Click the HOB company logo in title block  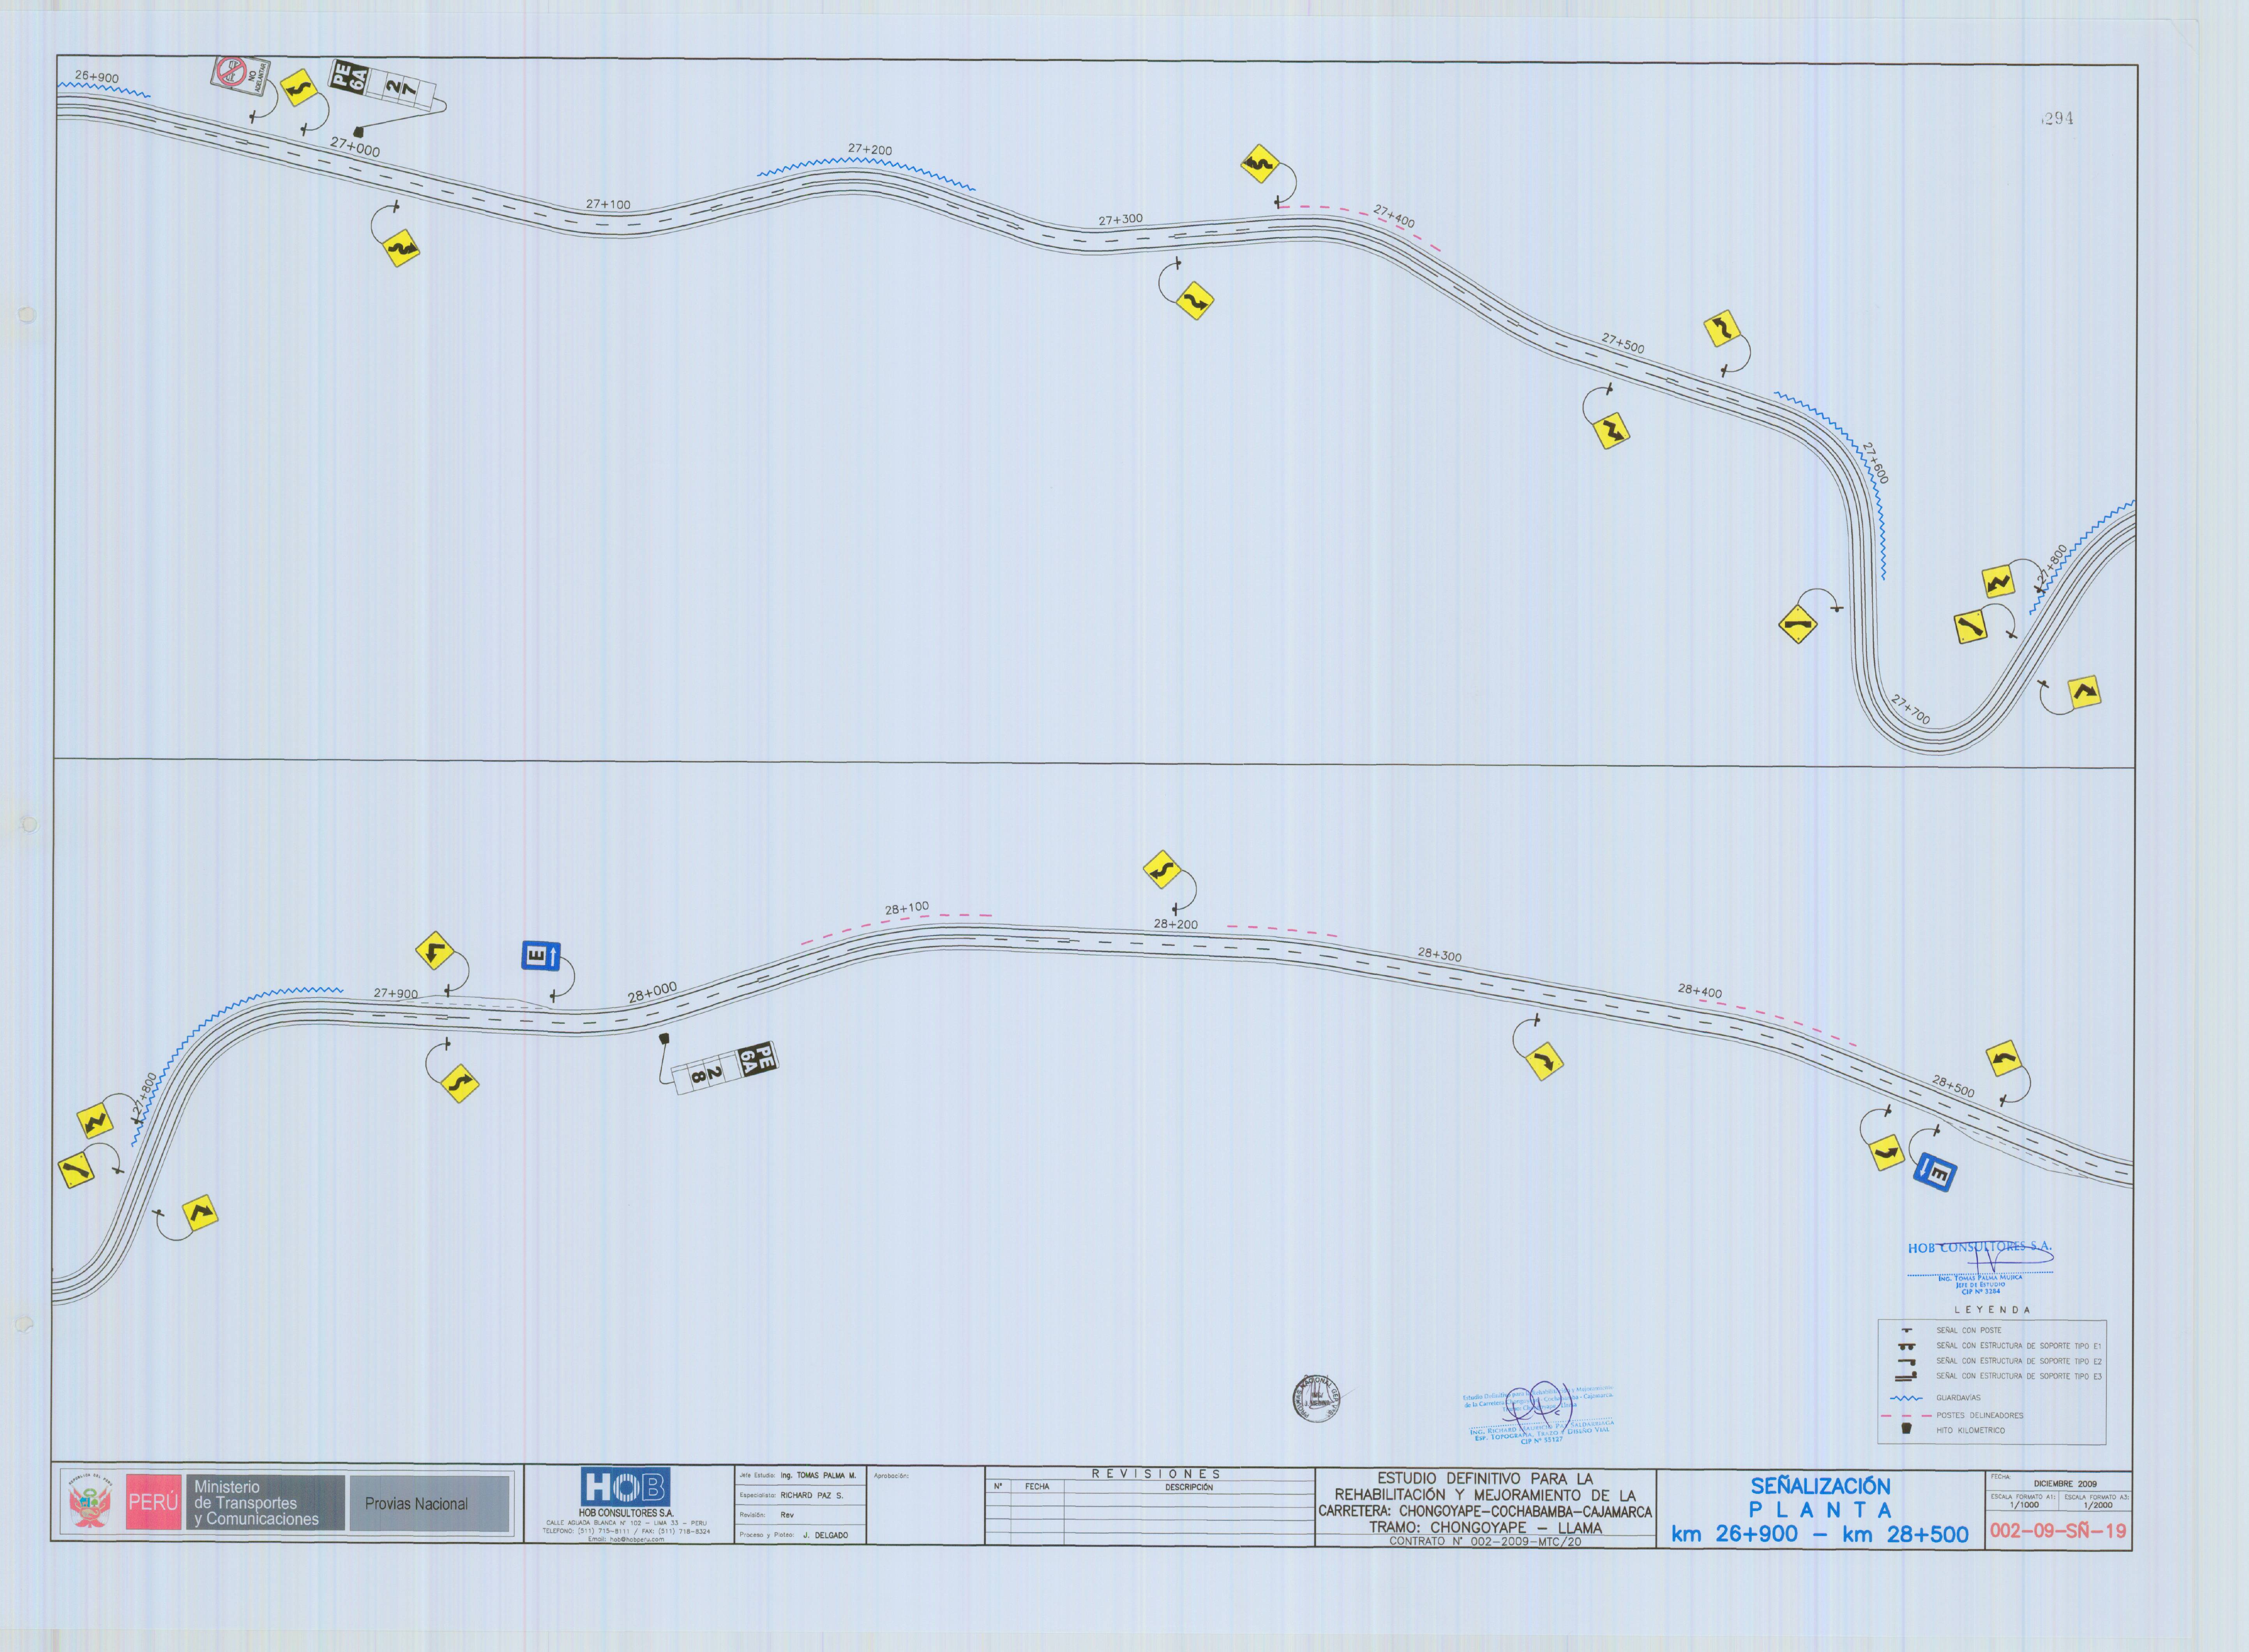coord(625,1487)
